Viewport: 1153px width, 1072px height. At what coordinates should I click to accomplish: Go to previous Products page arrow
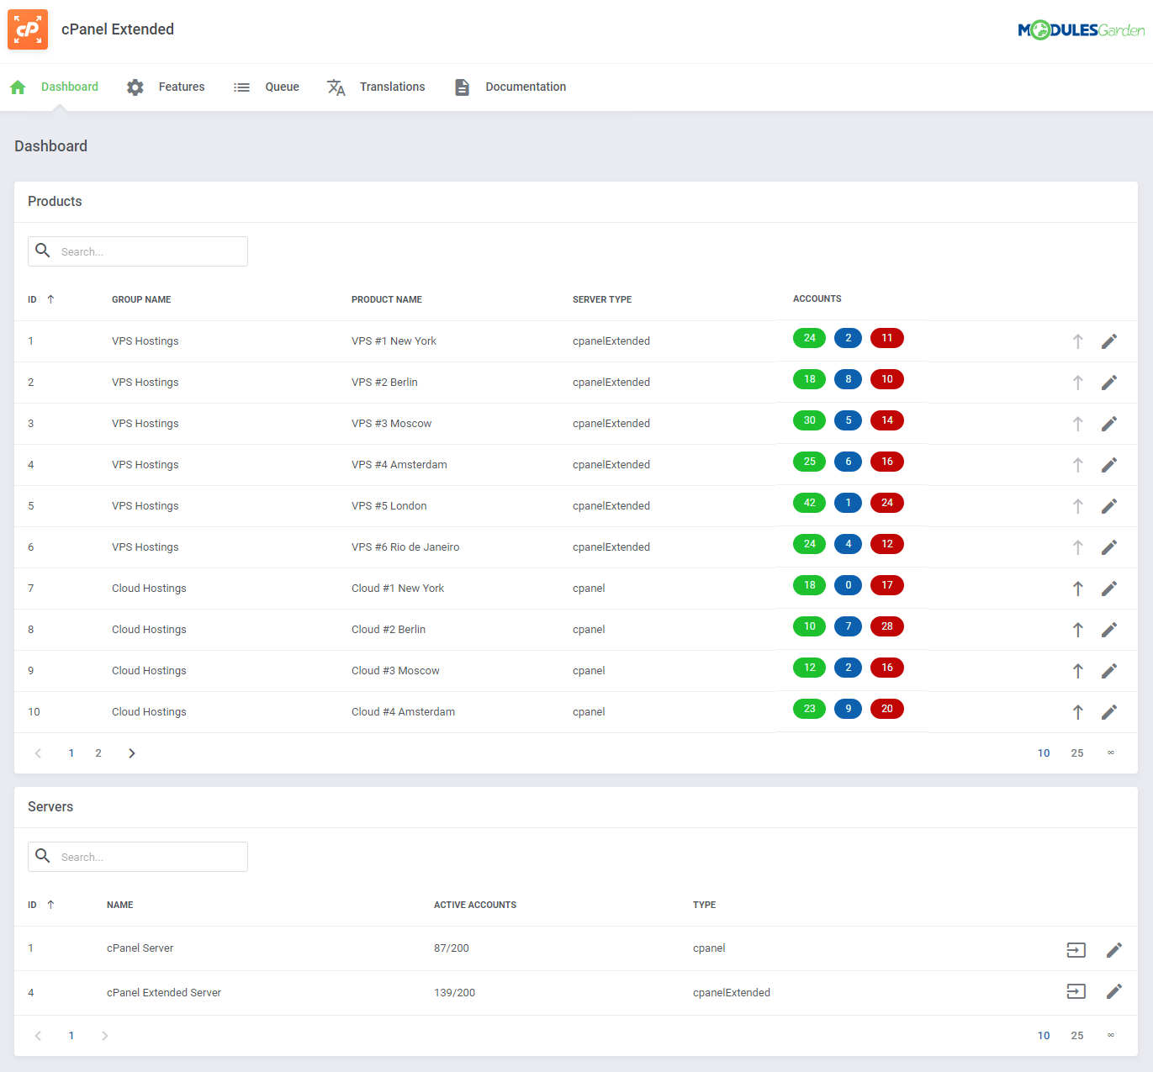(38, 753)
